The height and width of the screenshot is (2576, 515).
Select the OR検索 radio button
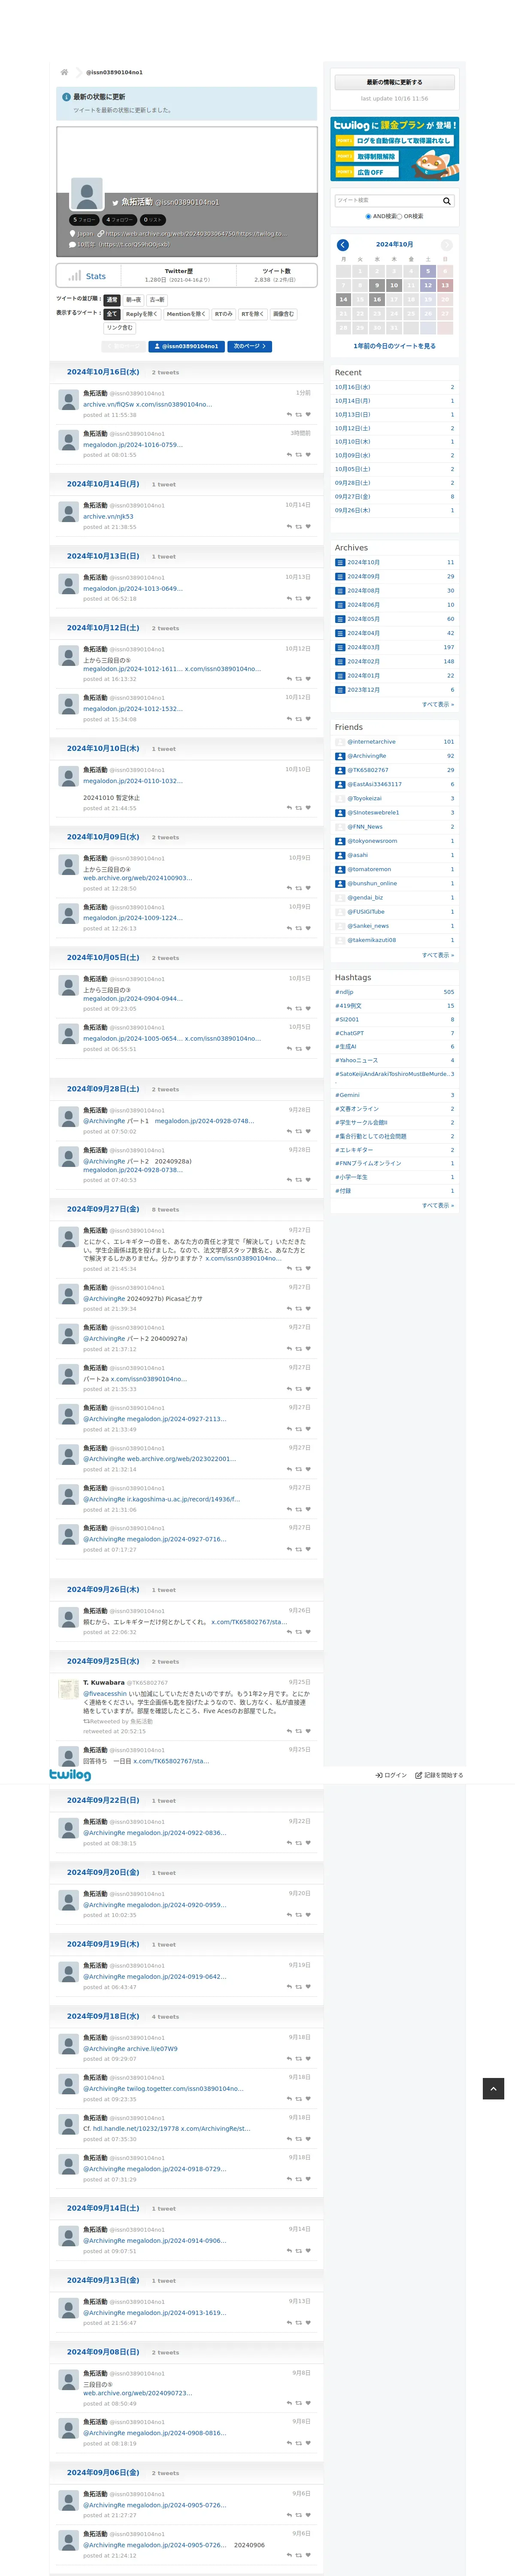(399, 216)
